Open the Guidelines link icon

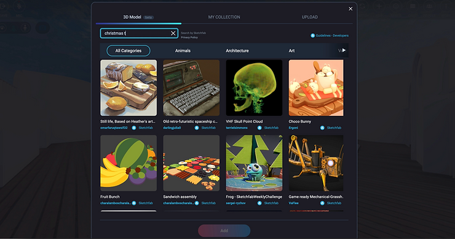[x=312, y=36]
